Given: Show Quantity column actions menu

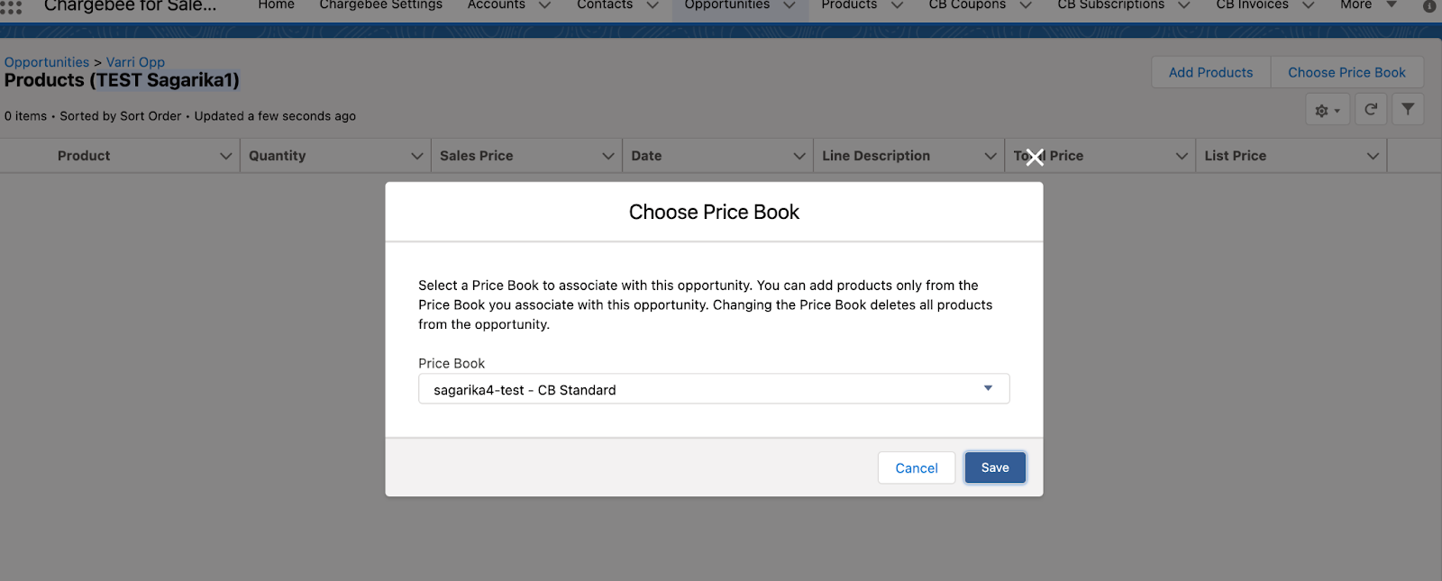Looking at the screenshot, I should 416,156.
